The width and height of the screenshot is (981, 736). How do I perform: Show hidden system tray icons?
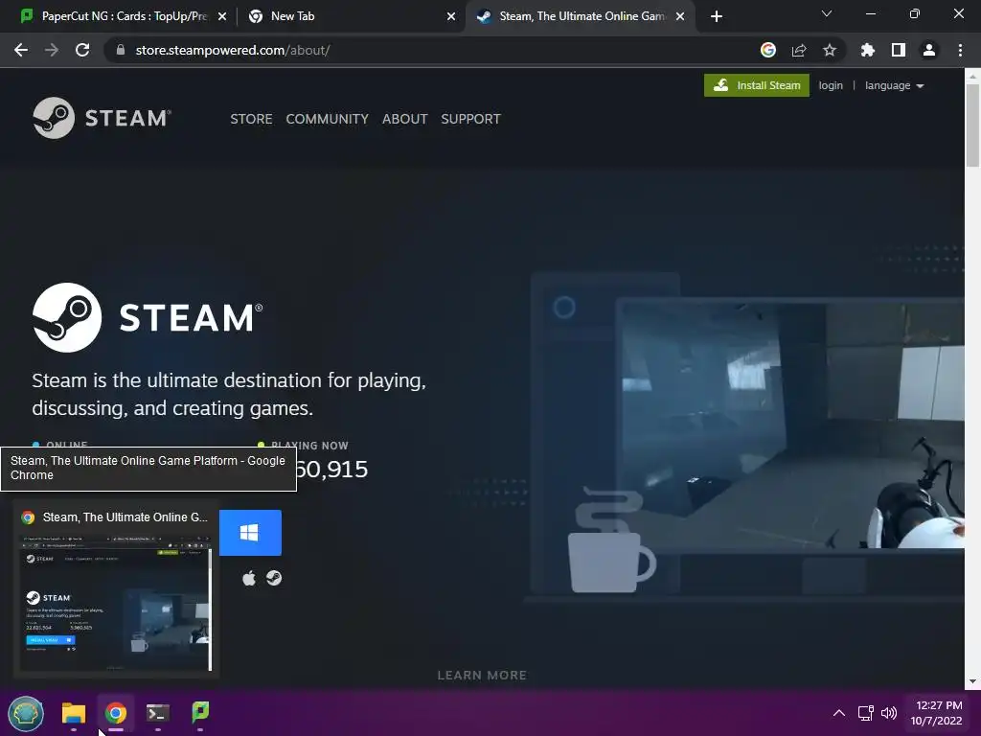click(x=839, y=713)
